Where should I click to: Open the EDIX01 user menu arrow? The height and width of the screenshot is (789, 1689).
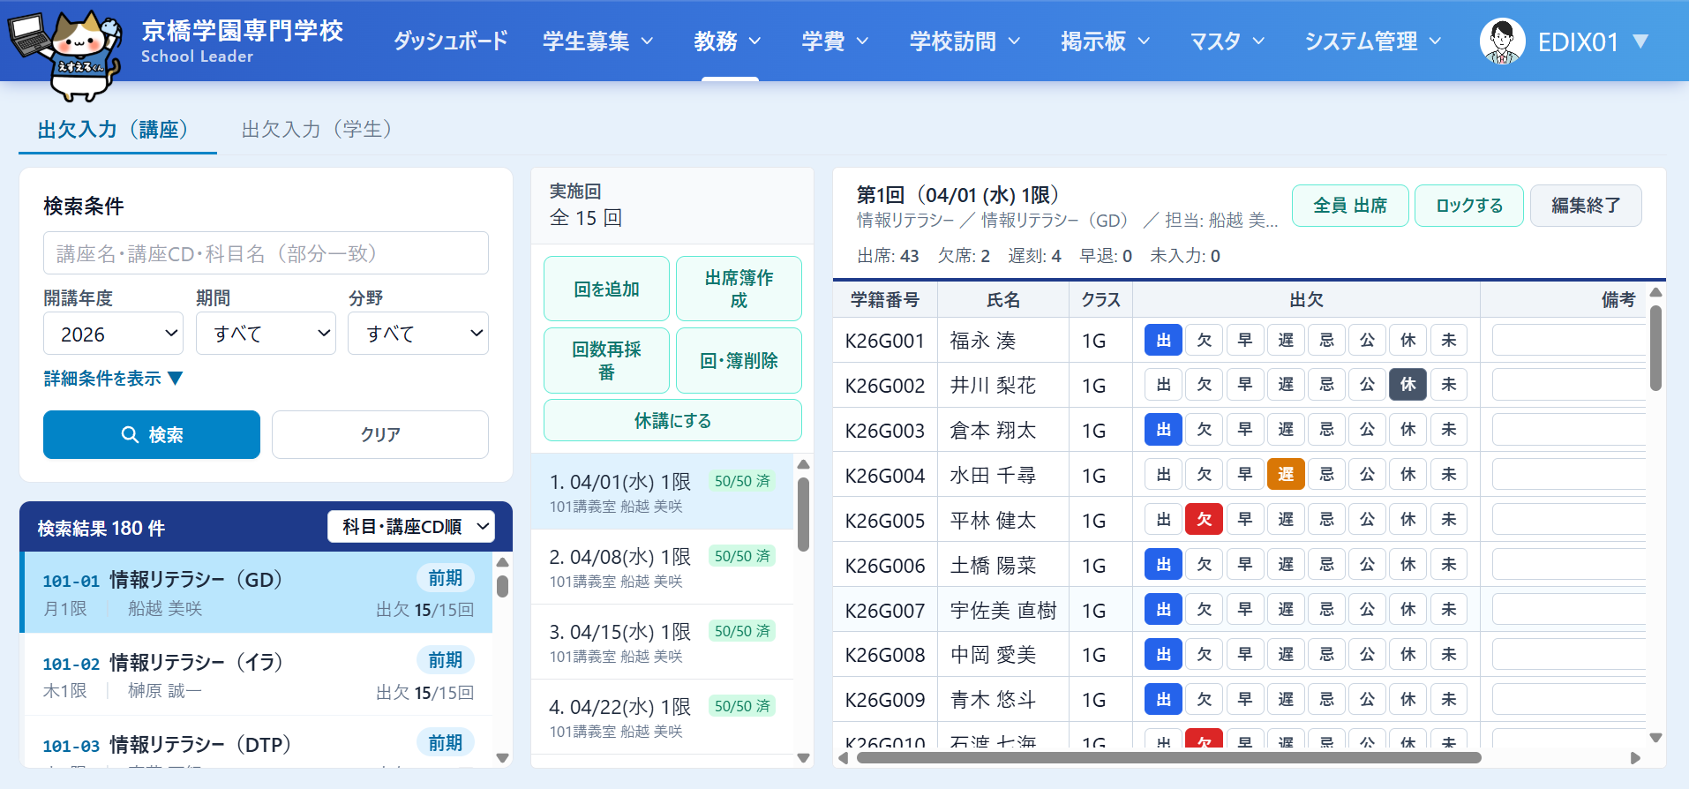(1640, 41)
